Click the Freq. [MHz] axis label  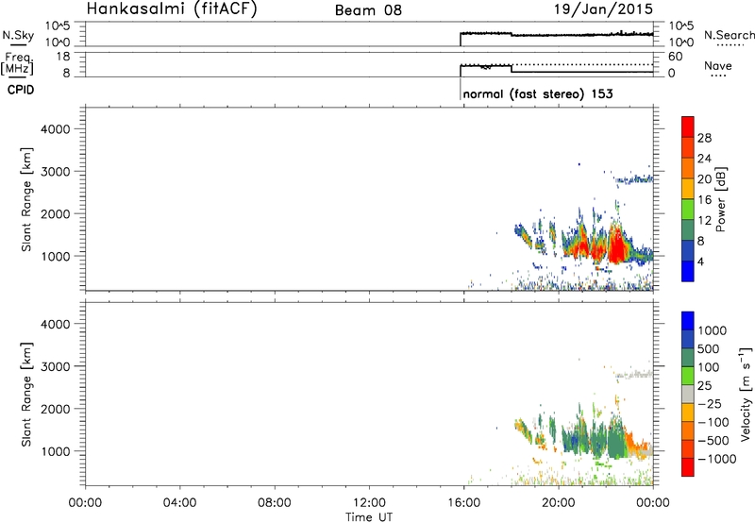coord(17,63)
